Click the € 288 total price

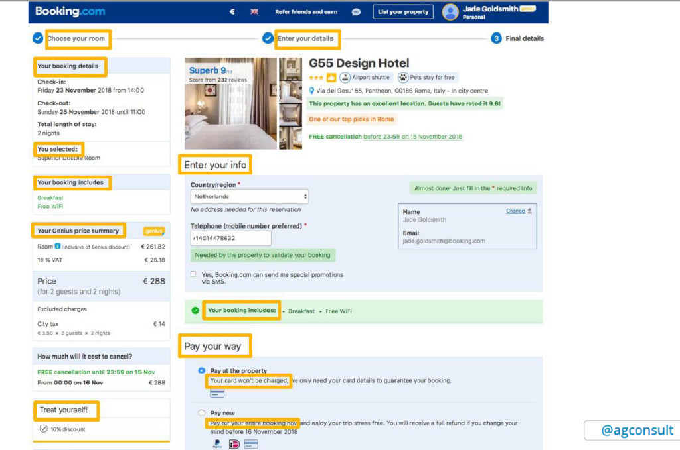[x=154, y=281]
